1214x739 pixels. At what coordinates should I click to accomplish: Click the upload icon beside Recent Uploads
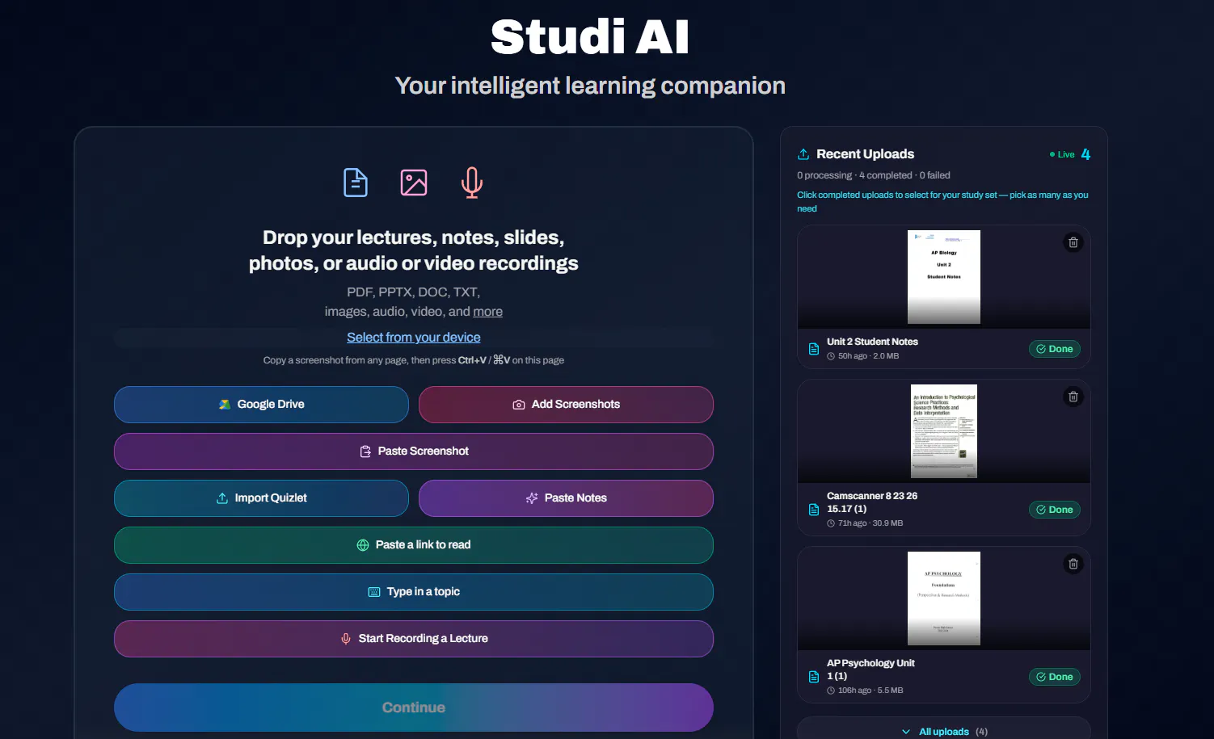click(x=803, y=154)
